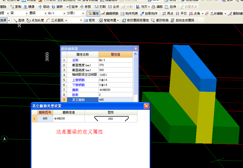Click the 删除 (Delete) button
Image resolution: width=243 pixels, height=168 pixels.
[3, 7]
